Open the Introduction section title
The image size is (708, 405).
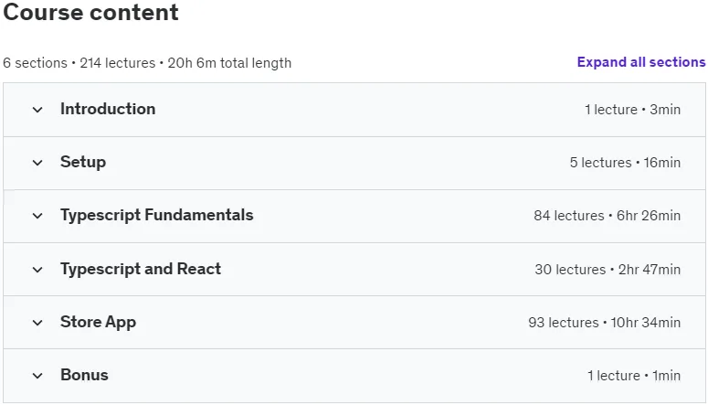point(108,109)
